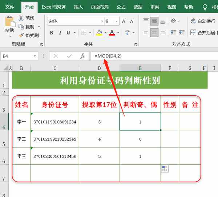Screen dimensions: 218x197
Task: Open clipboard group dialog launcher
Action: [41, 44]
